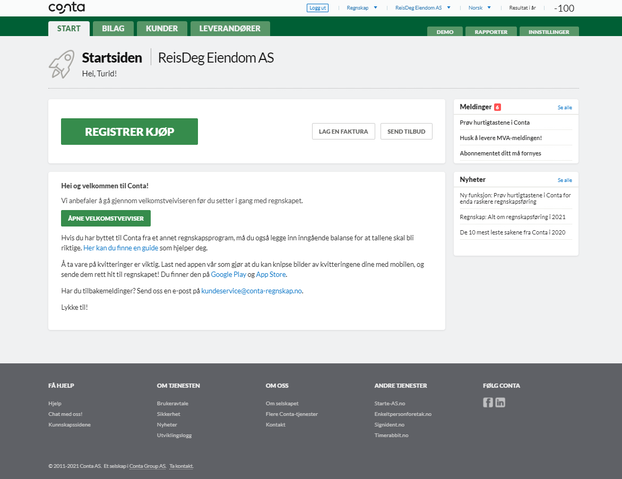Viewport: 622px width, 479px height.
Task: Start chat via 'Chat med oss!'
Action: point(65,414)
